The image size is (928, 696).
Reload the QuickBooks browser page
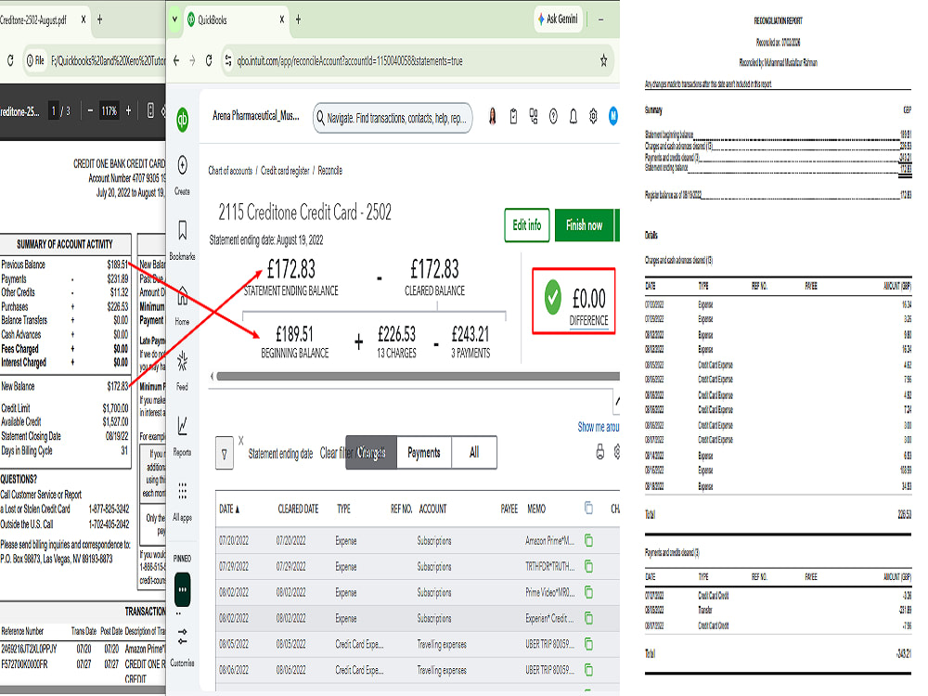click(209, 60)
